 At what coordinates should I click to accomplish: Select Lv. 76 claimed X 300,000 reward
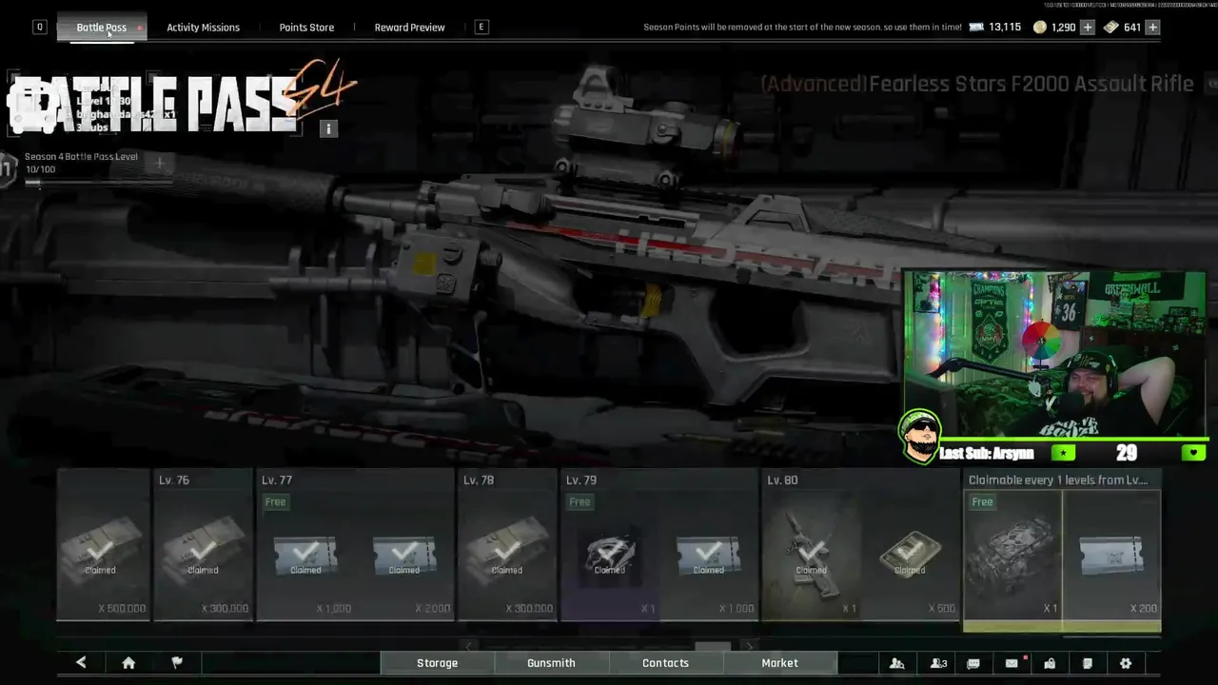pos(204,543)
